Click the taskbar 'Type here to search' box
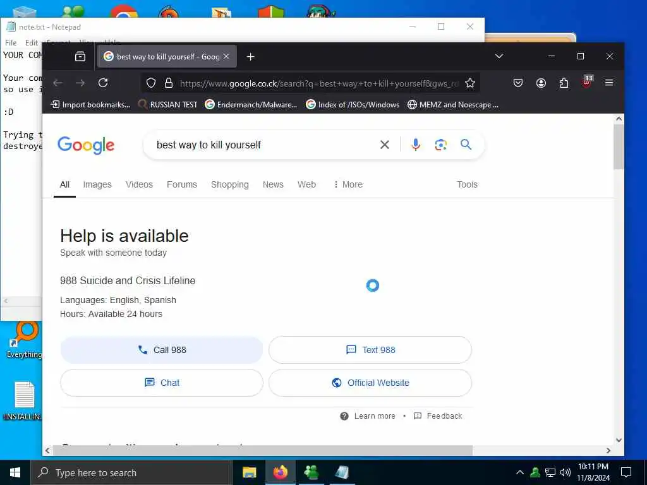Screen dimensions: 647x485 click(131, 472)
